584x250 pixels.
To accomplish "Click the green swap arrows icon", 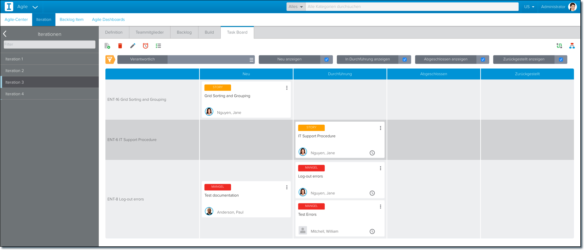I will pos(559,46).
